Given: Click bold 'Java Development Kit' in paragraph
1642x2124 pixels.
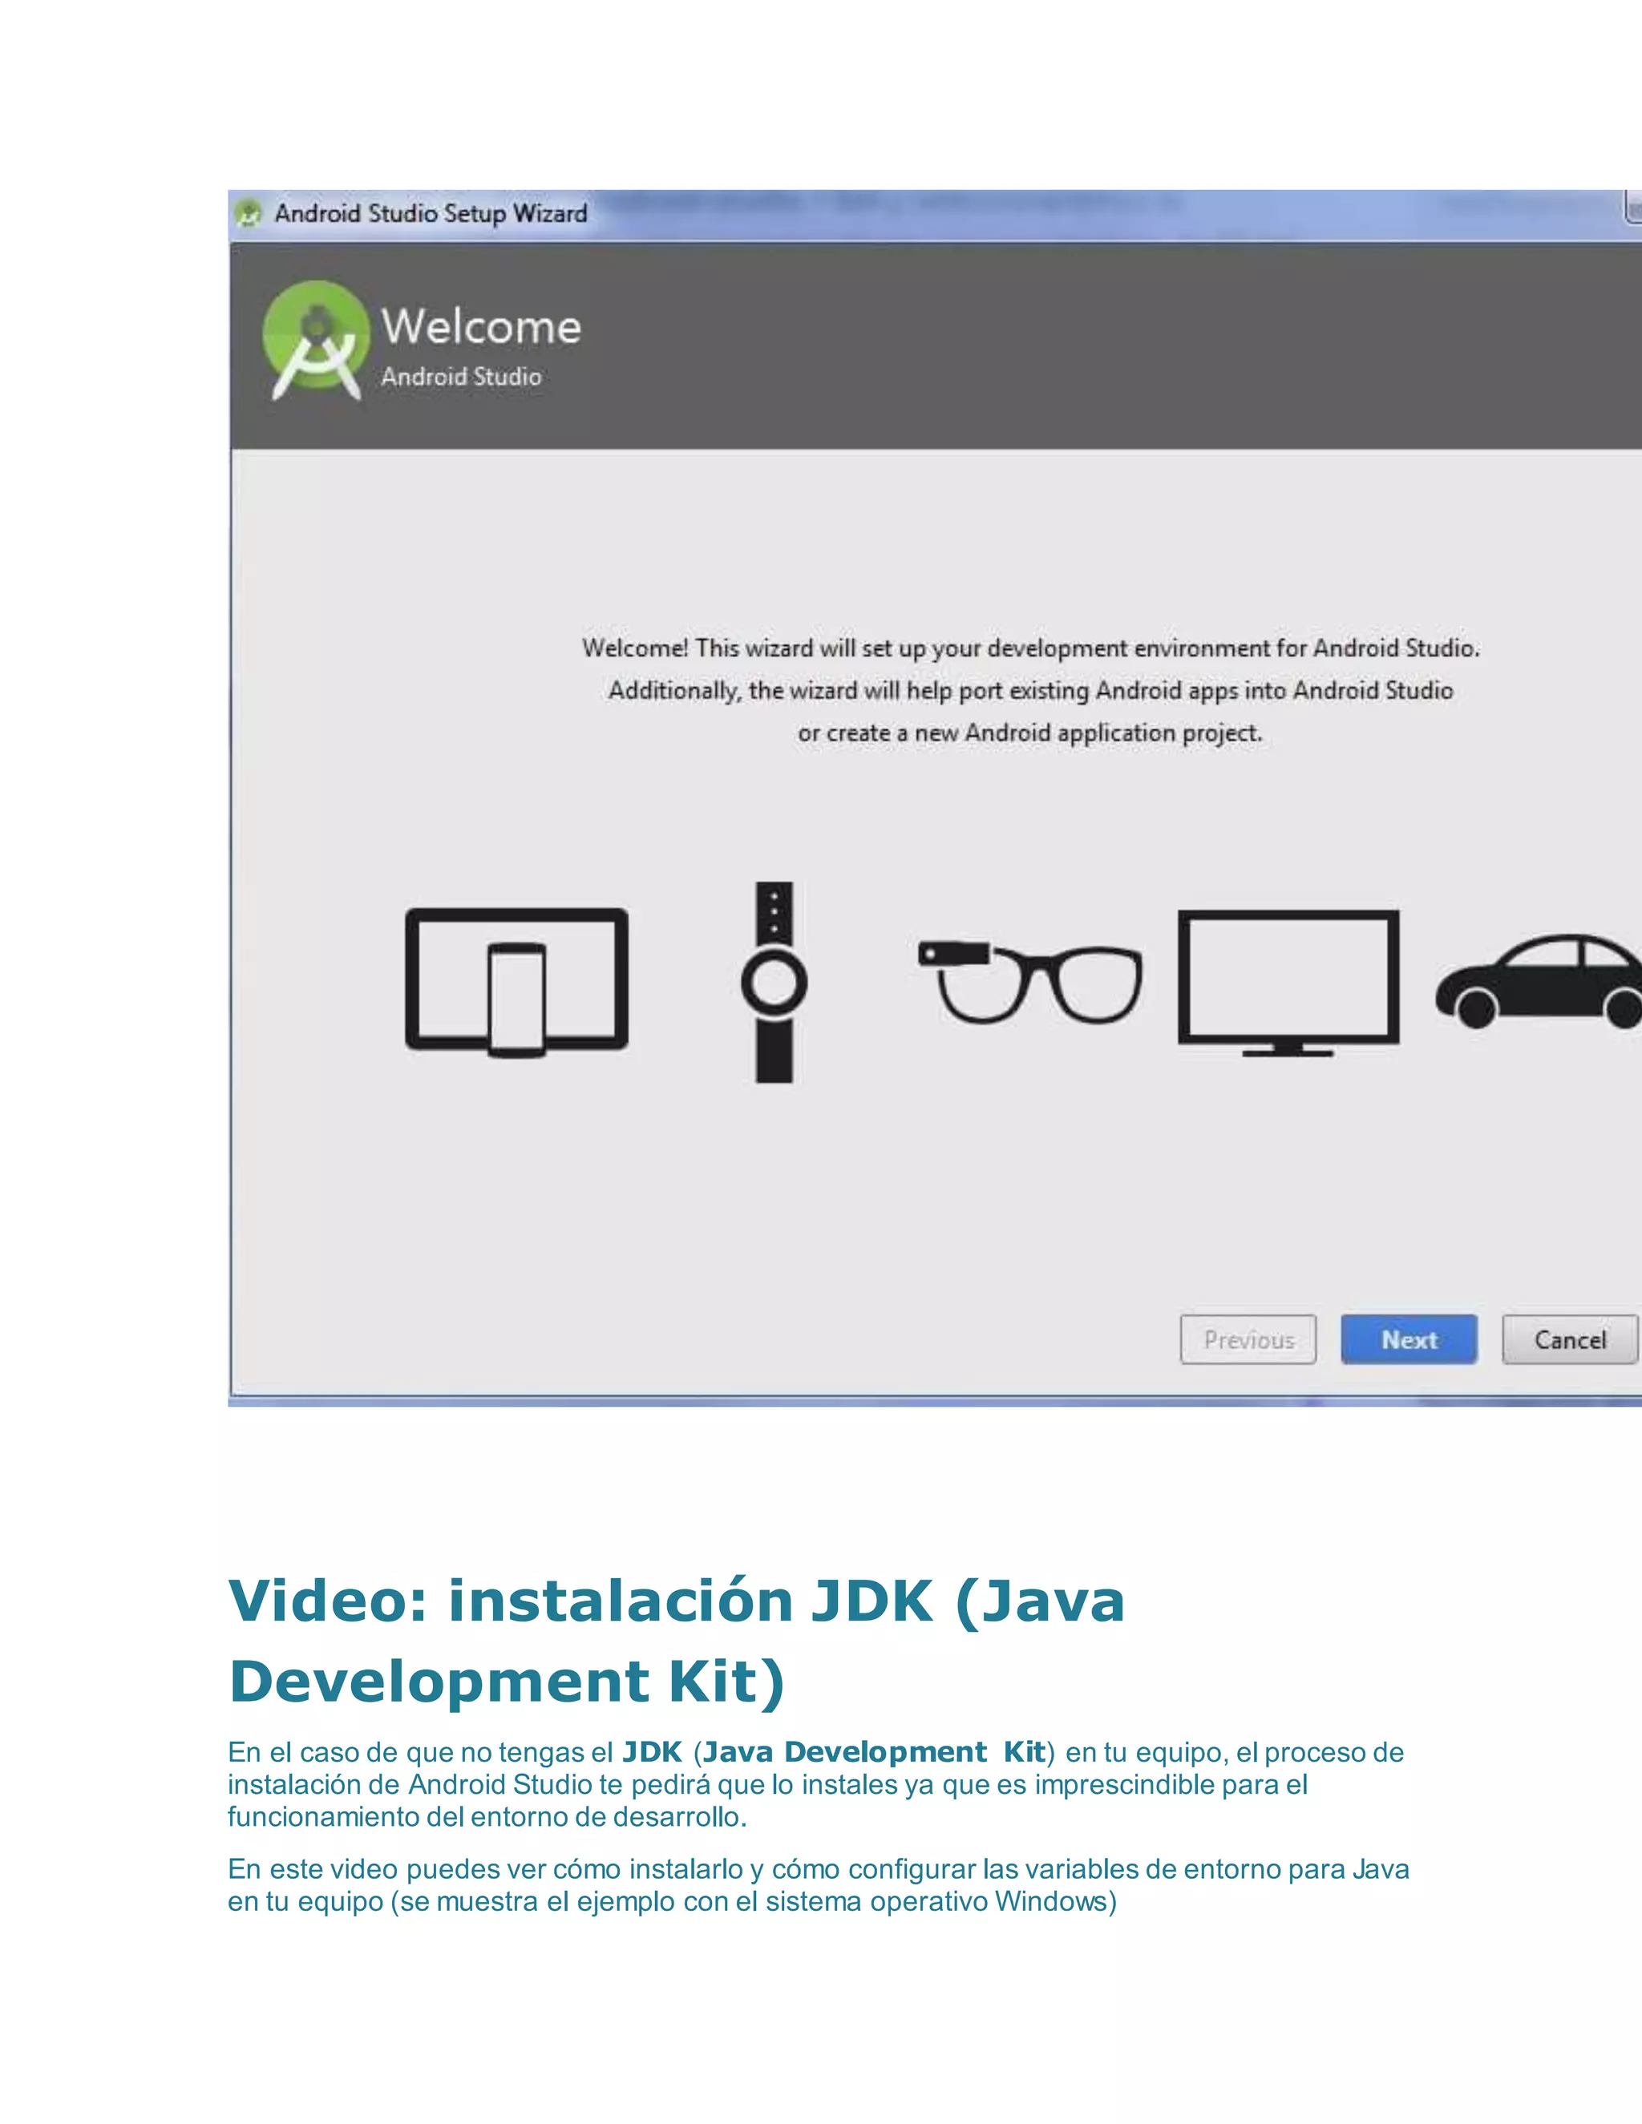Looking at the screenshot, I should point(875,1751).
